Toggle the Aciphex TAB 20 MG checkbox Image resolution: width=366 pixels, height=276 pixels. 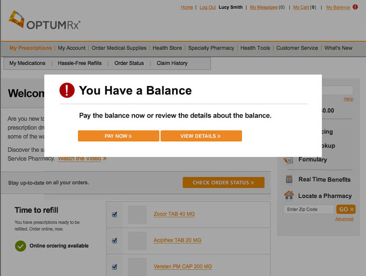click(x=114, y=240)
